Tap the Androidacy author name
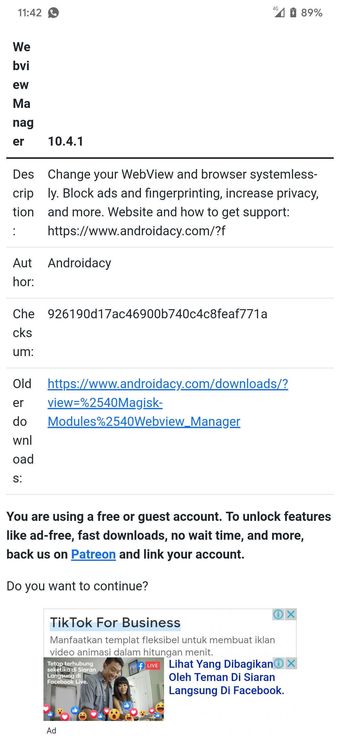This screenshot has height=736, width=340. point(79,263)
